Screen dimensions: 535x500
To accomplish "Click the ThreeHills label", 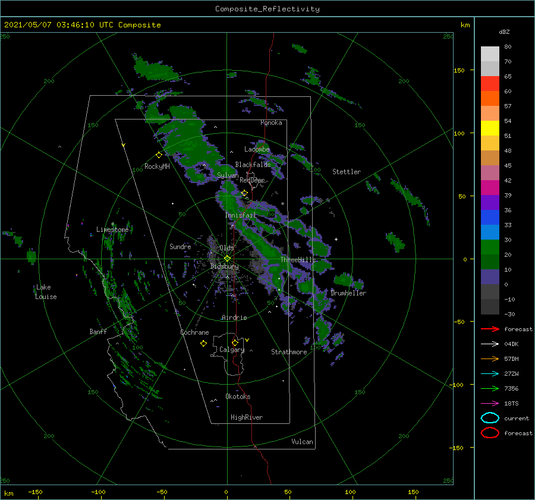I will click(298, 260).
